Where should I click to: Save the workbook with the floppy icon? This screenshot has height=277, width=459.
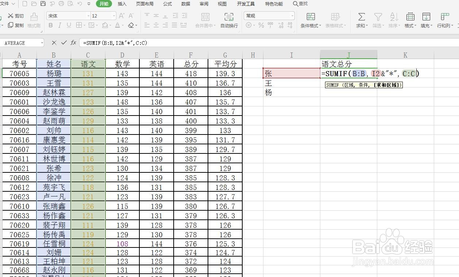tap(43, 4)
